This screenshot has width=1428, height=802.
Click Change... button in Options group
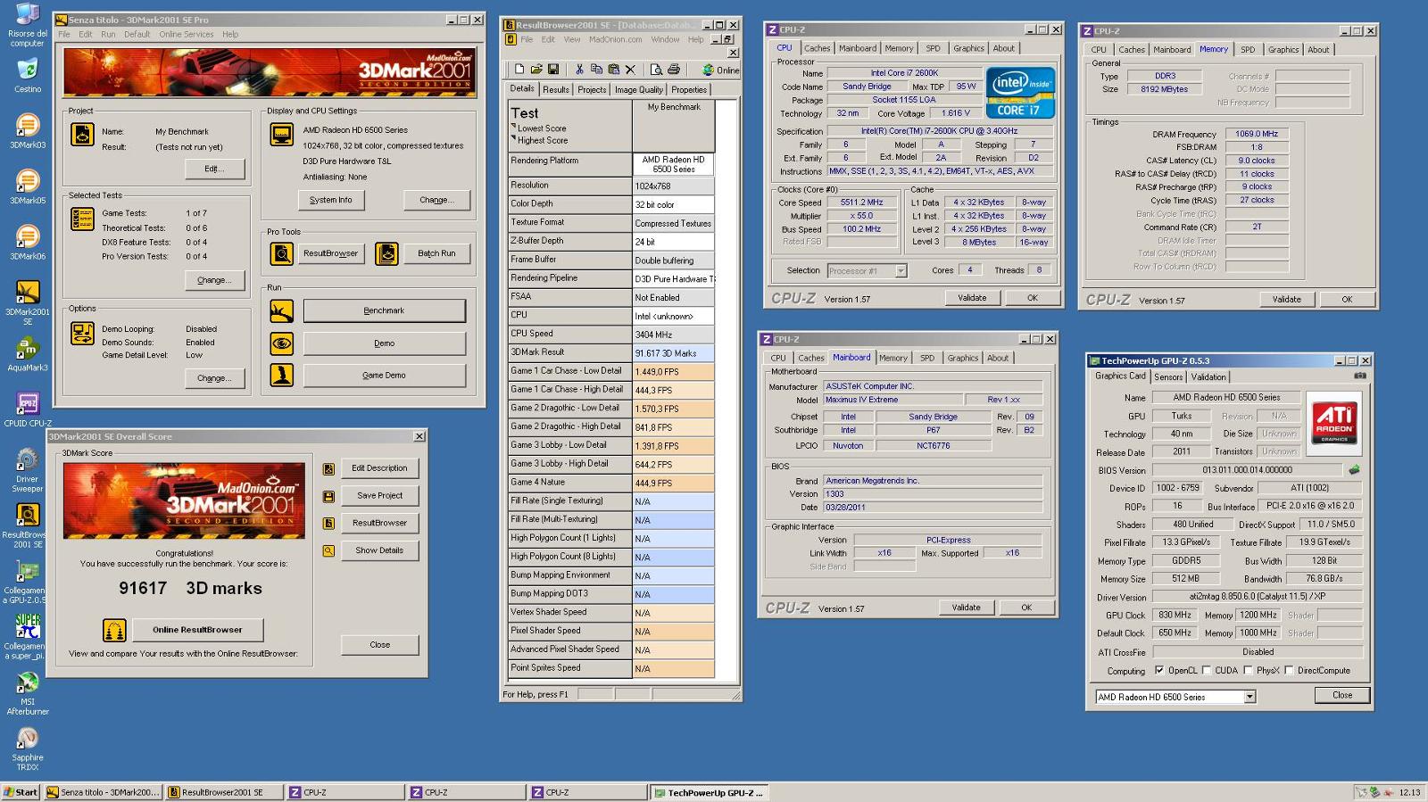coord(214,378)
